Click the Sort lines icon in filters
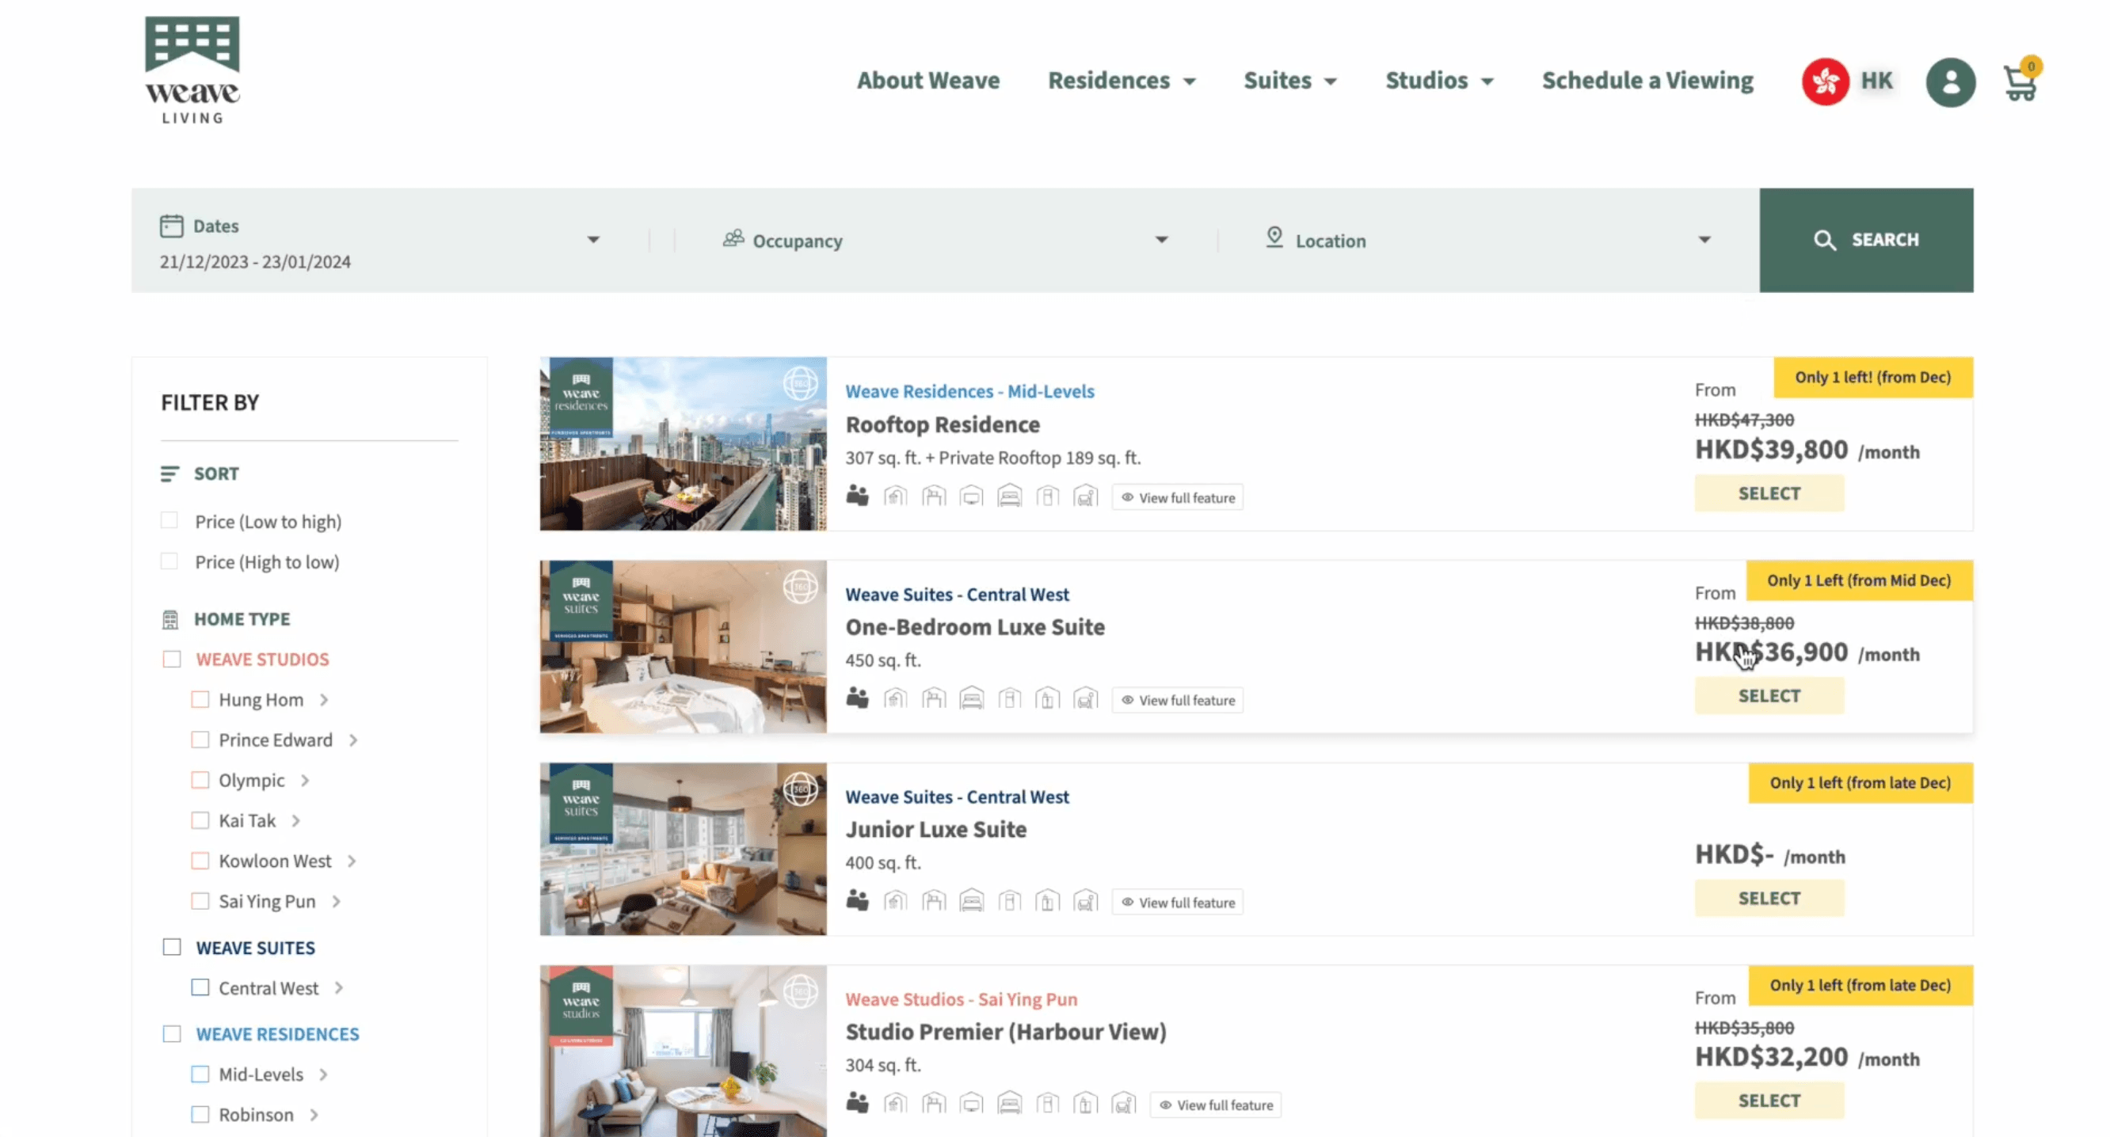 [x=169, y=474]
